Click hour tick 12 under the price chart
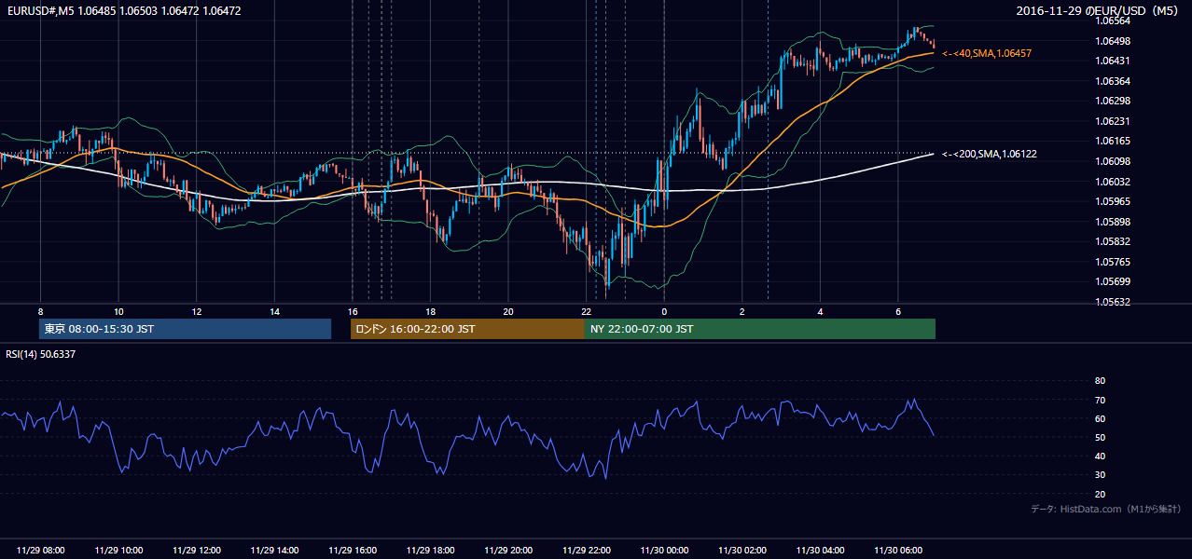Viewport: 1192px width, 559px height. (x=196, y=311)
